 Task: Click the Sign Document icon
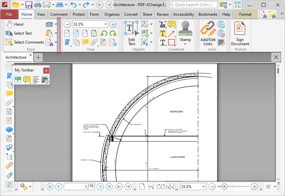pyautogui.click(x=240, y=33)
